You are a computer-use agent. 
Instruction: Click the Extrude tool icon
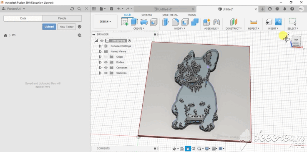[x=134, y=22]
